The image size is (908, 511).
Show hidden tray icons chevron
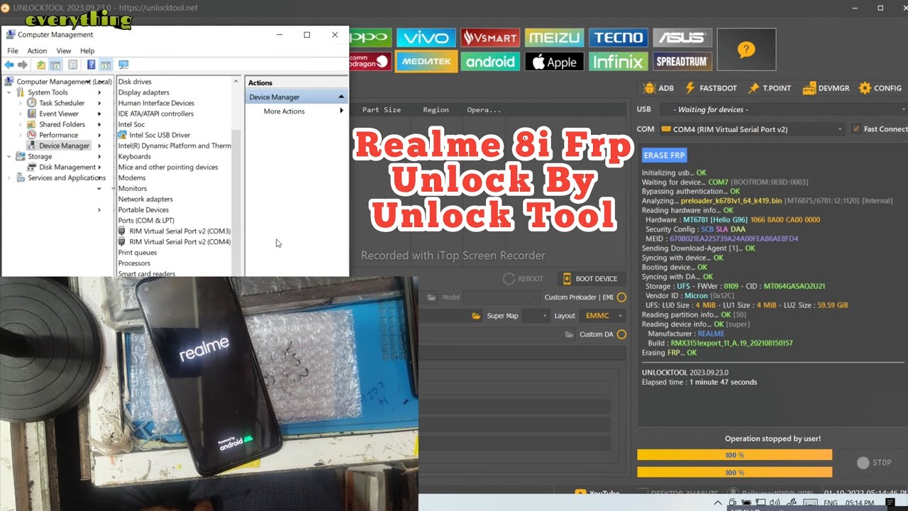[717, 503]
